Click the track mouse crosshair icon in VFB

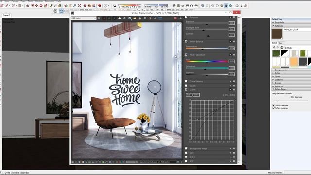pyautogui.click(x=150, y=18)
